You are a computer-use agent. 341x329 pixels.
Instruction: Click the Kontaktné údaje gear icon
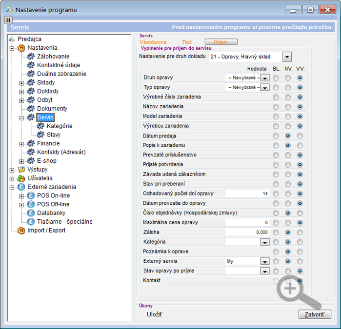click(31, 65)
